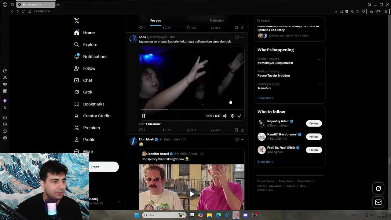Open more options for Recep Tayyip Erdoğan trend
Viewport: 391px width, 220px height.
click(320, 72)
